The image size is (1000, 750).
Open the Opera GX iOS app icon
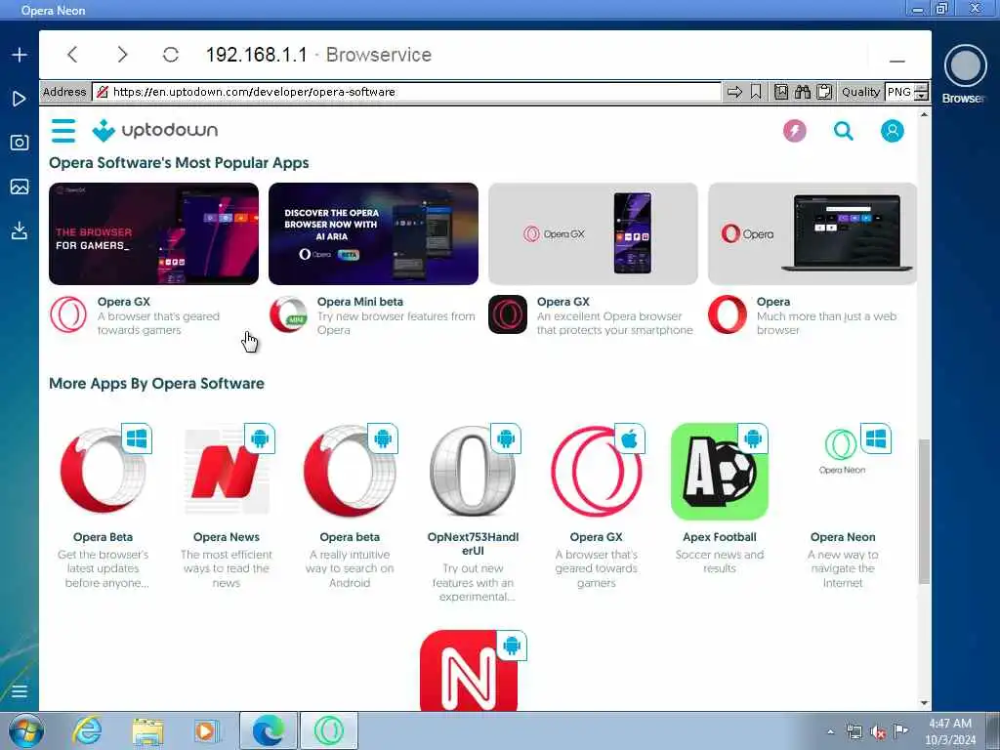[597, 472]
